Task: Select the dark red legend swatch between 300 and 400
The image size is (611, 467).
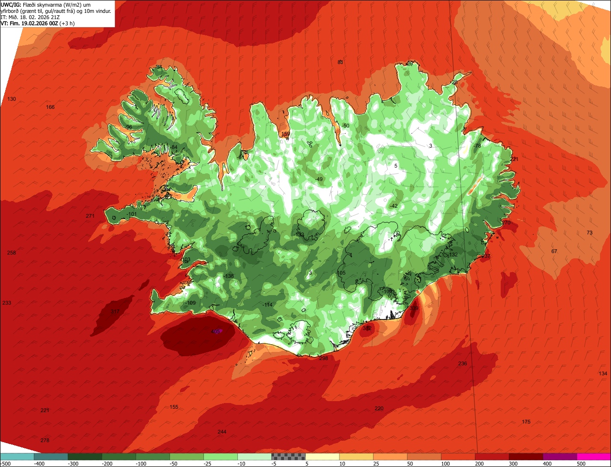Action: pos(526,456)
